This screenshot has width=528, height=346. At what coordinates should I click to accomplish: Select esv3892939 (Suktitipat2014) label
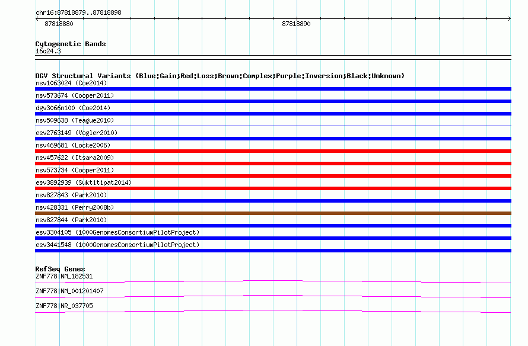(x=84, y=182)
